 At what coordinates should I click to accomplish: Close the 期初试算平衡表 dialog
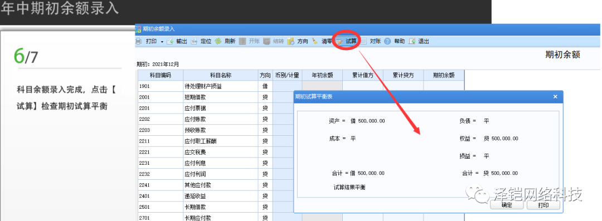pos(555,97)
